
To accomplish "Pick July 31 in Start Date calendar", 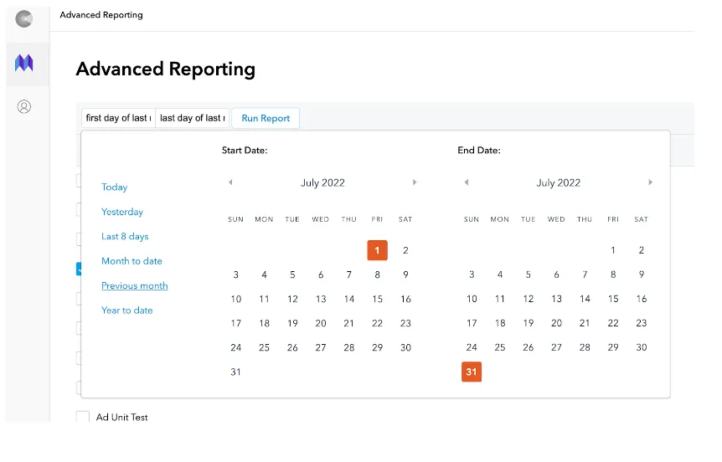I will point(235,372).
